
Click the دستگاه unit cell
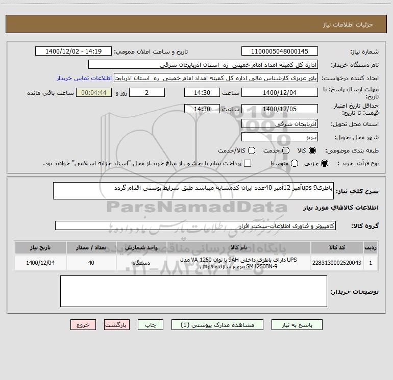[141, 263]
